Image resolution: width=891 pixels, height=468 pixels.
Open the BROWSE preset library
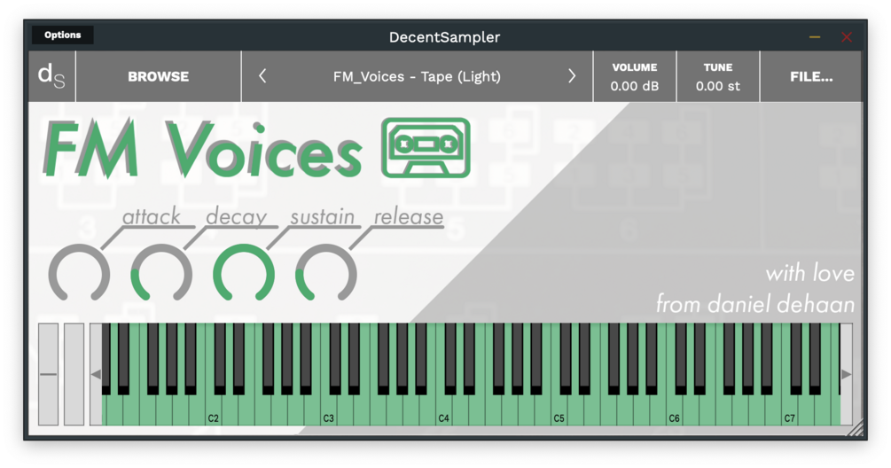[158, 77]
